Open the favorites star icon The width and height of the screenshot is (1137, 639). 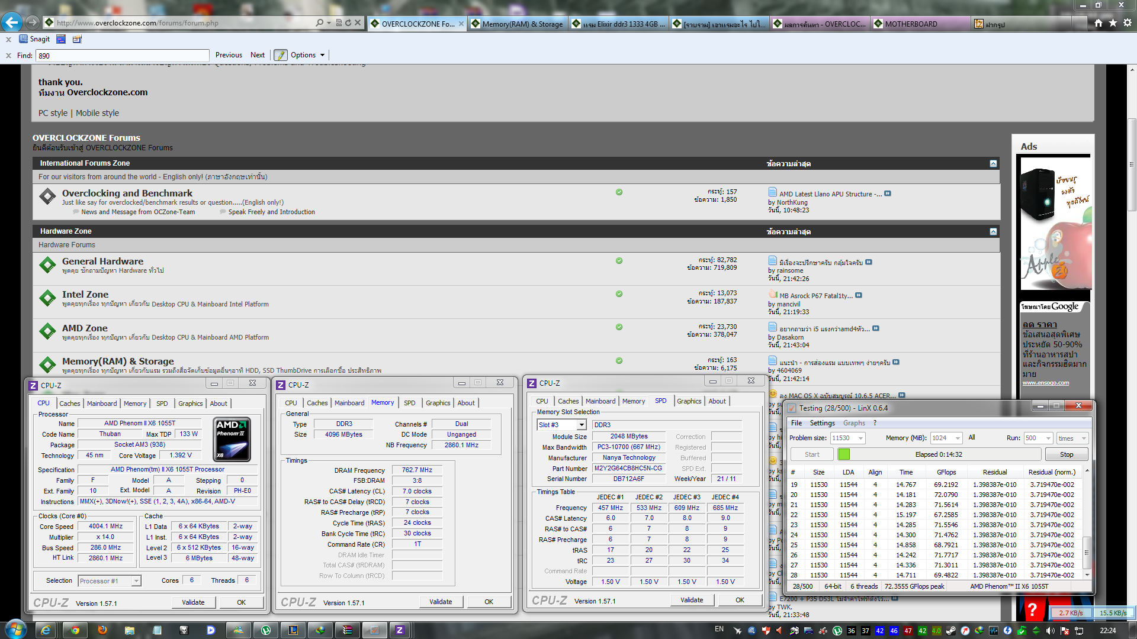[x=1113, y=23]
